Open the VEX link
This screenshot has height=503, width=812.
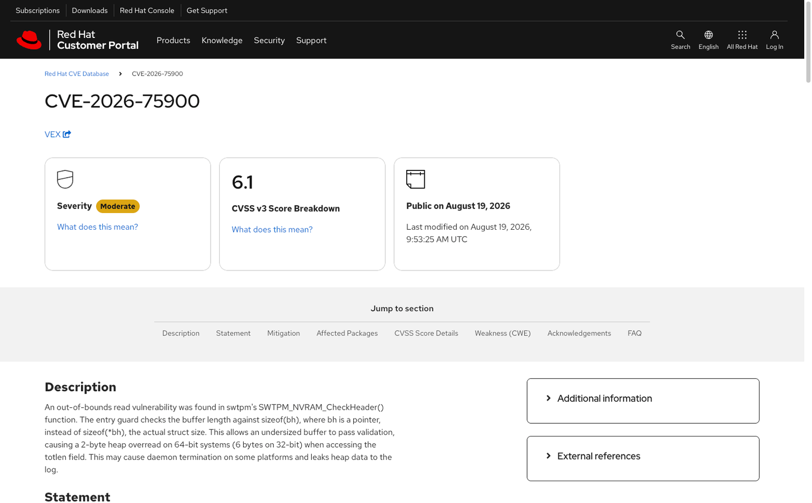pos(53,134)
